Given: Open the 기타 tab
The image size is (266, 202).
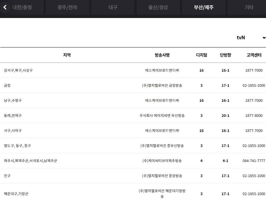Looking at the screenshot, I should [249, 7].
